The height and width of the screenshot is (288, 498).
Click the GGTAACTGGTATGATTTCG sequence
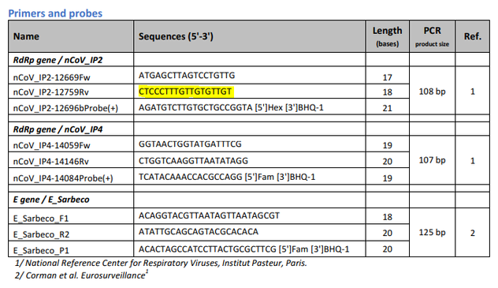[x=190, y=144]
